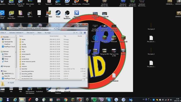Viewport: 181px width, 102px height.
Task: Select fire_layer_1 desktop file
Action: 151,51
